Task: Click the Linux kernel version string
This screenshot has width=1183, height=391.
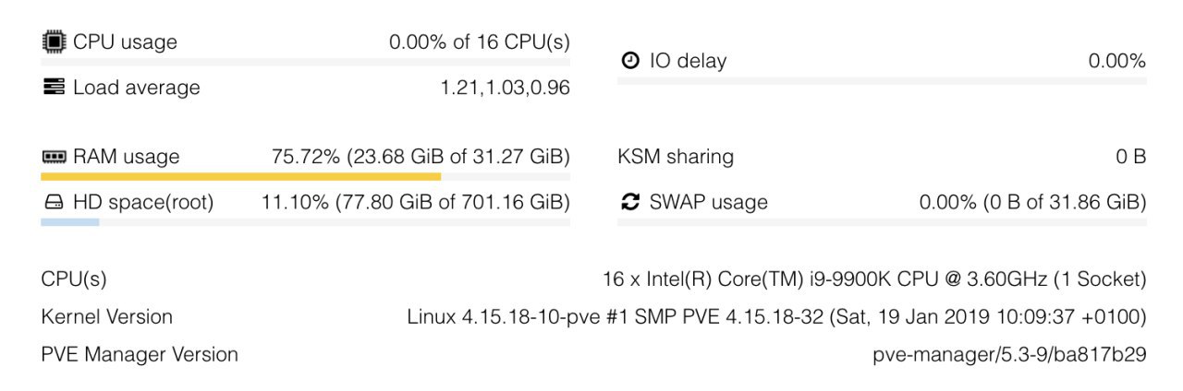Action: point(776,316)
